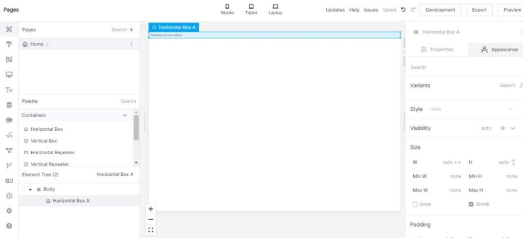Screen dimensions: 523x238
Task: Click the properties Search input field
Action: pyautogui.click(x=460, y=67)
